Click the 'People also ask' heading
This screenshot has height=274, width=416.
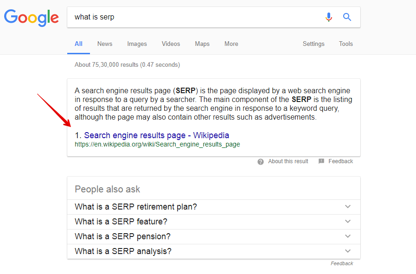click(108, 189)
